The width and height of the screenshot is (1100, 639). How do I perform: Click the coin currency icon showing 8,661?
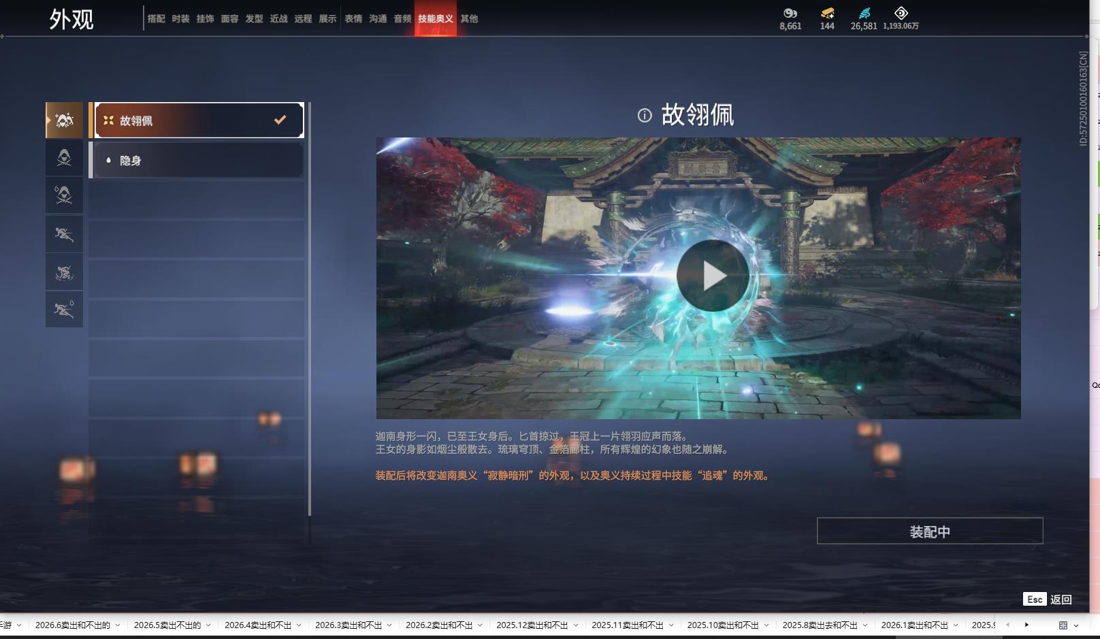tap(790, 13)
